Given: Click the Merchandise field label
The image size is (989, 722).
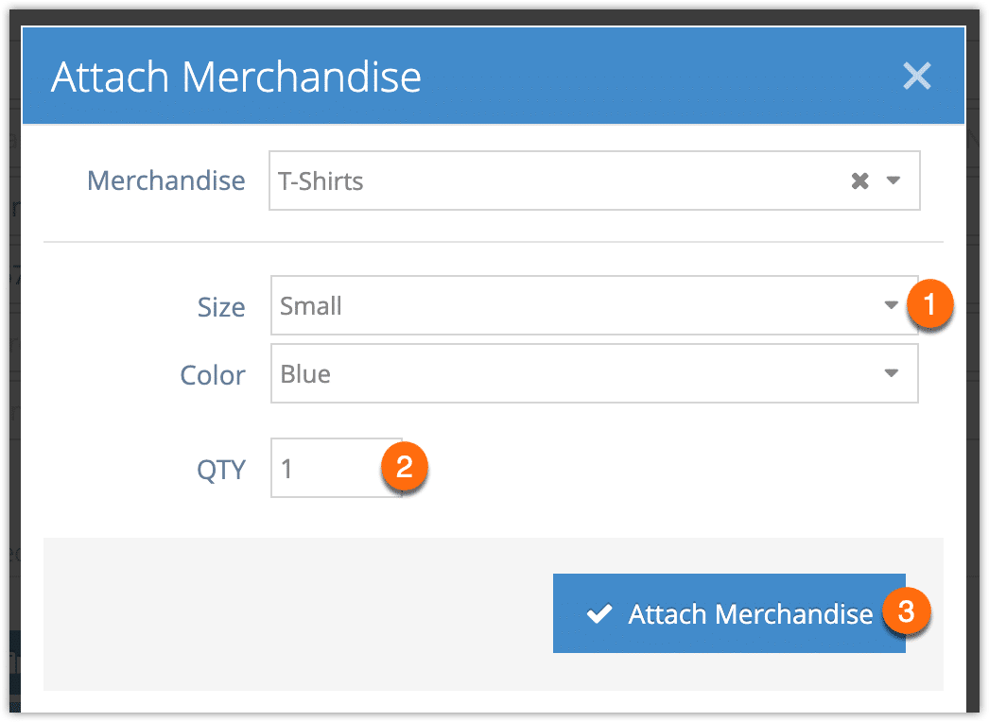Looking at the screenshot, I should [165, 181].
